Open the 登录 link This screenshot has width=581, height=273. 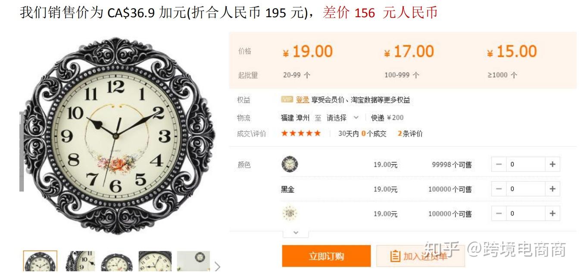303,100
